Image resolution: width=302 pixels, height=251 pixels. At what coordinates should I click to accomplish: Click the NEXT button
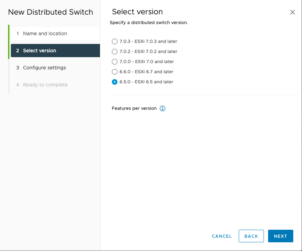(x=280, y=236)
